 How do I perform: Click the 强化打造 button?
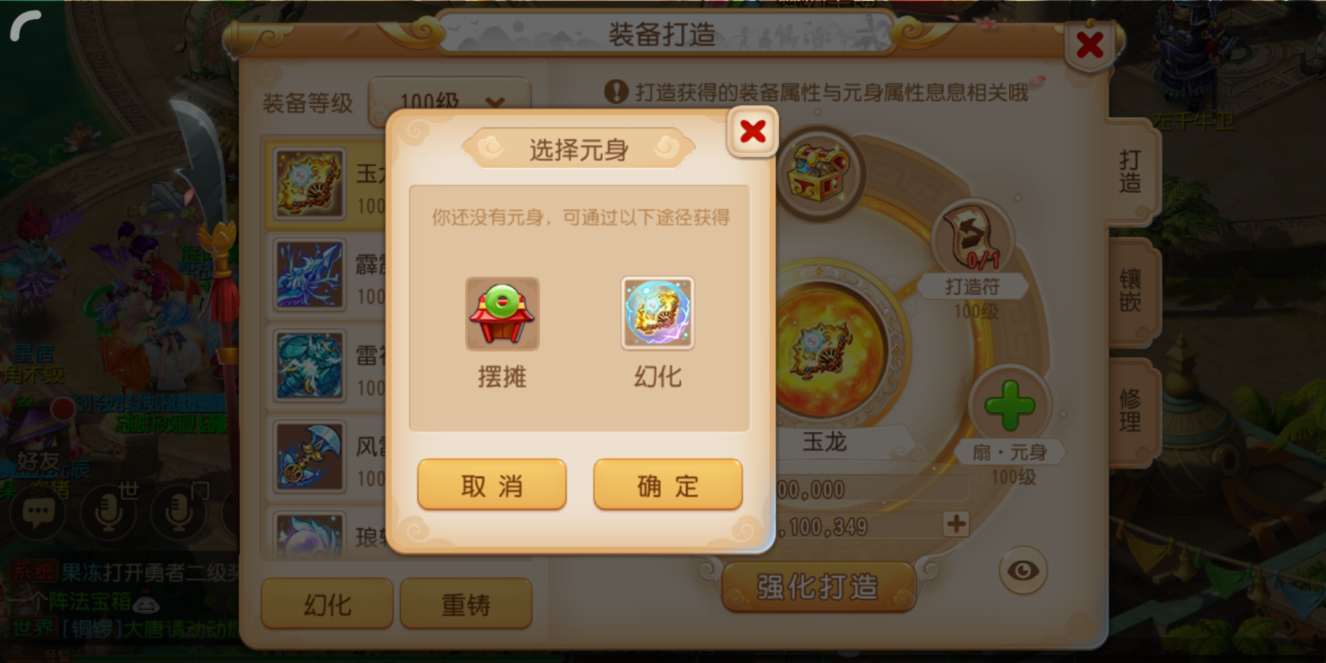tap(817, 586)
